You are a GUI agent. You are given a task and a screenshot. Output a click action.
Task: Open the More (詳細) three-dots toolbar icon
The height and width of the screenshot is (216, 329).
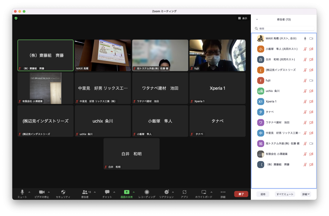point(223,192)
